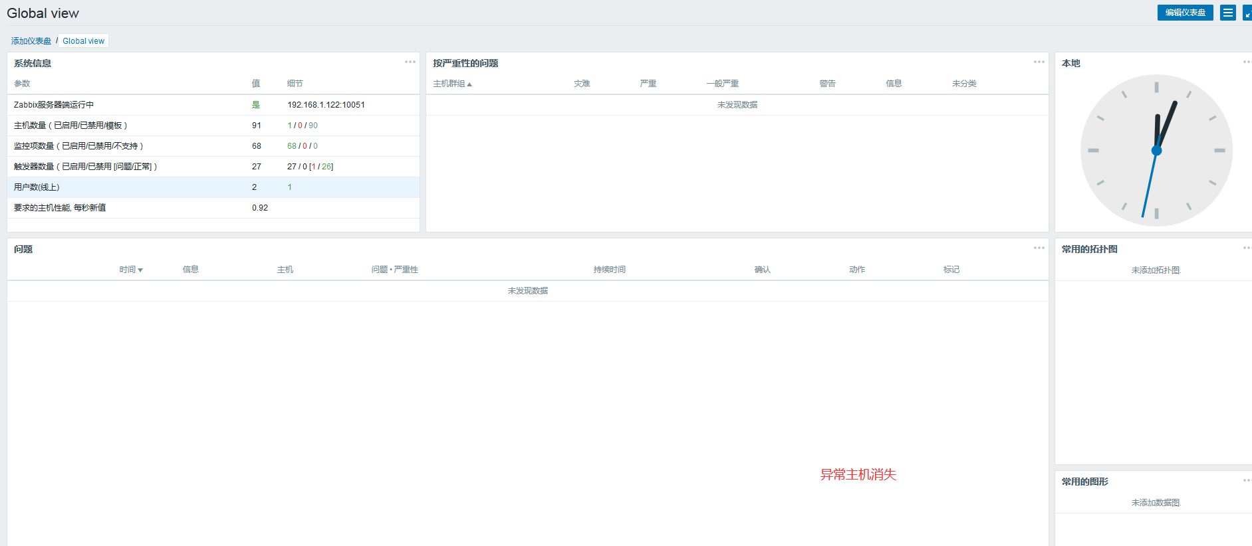This screenshot has height=546, width=1252.
Task: Click the 编辑仪表盘 button
Action: pyautogui.click(x=1185, y=13)
